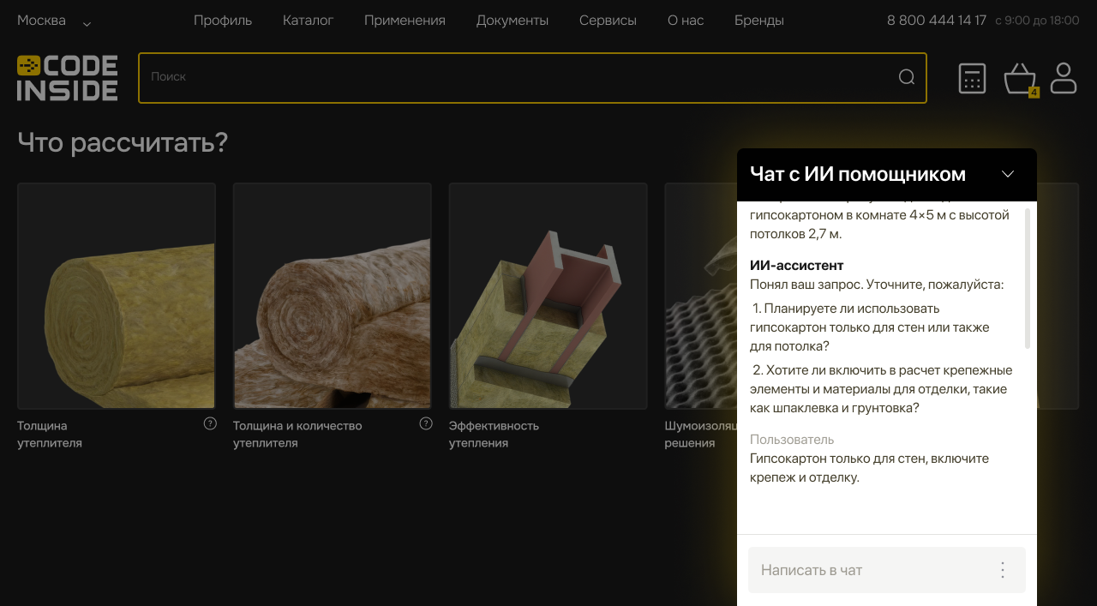Click the Пользователь message label
This screenshot has height=606, width=1097.
click(x=792, y=440)
